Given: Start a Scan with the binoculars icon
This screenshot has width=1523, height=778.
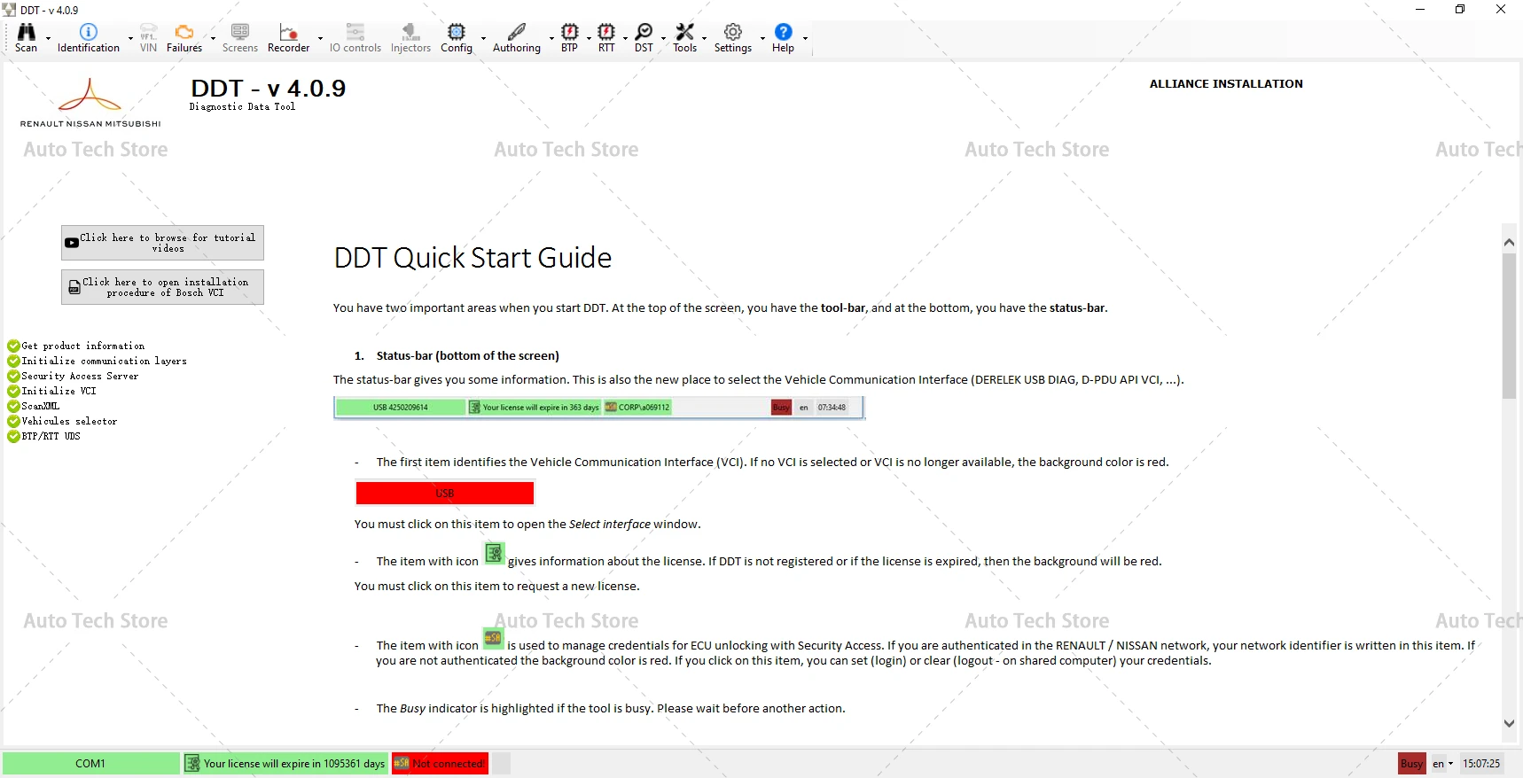Looking at the screenshot, I should [x=27, y=38].
